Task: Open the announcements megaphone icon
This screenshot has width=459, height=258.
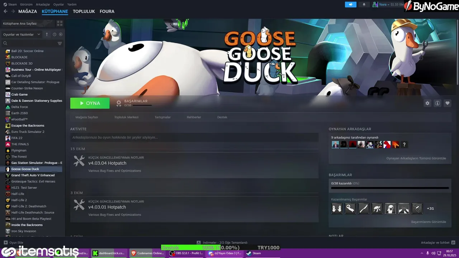Action: [351, 4]
